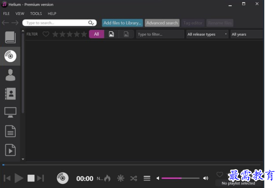The width and height of the screenshot is (278, 188).
Task: Set filter rating to two stars
Action: click(63, 34)
